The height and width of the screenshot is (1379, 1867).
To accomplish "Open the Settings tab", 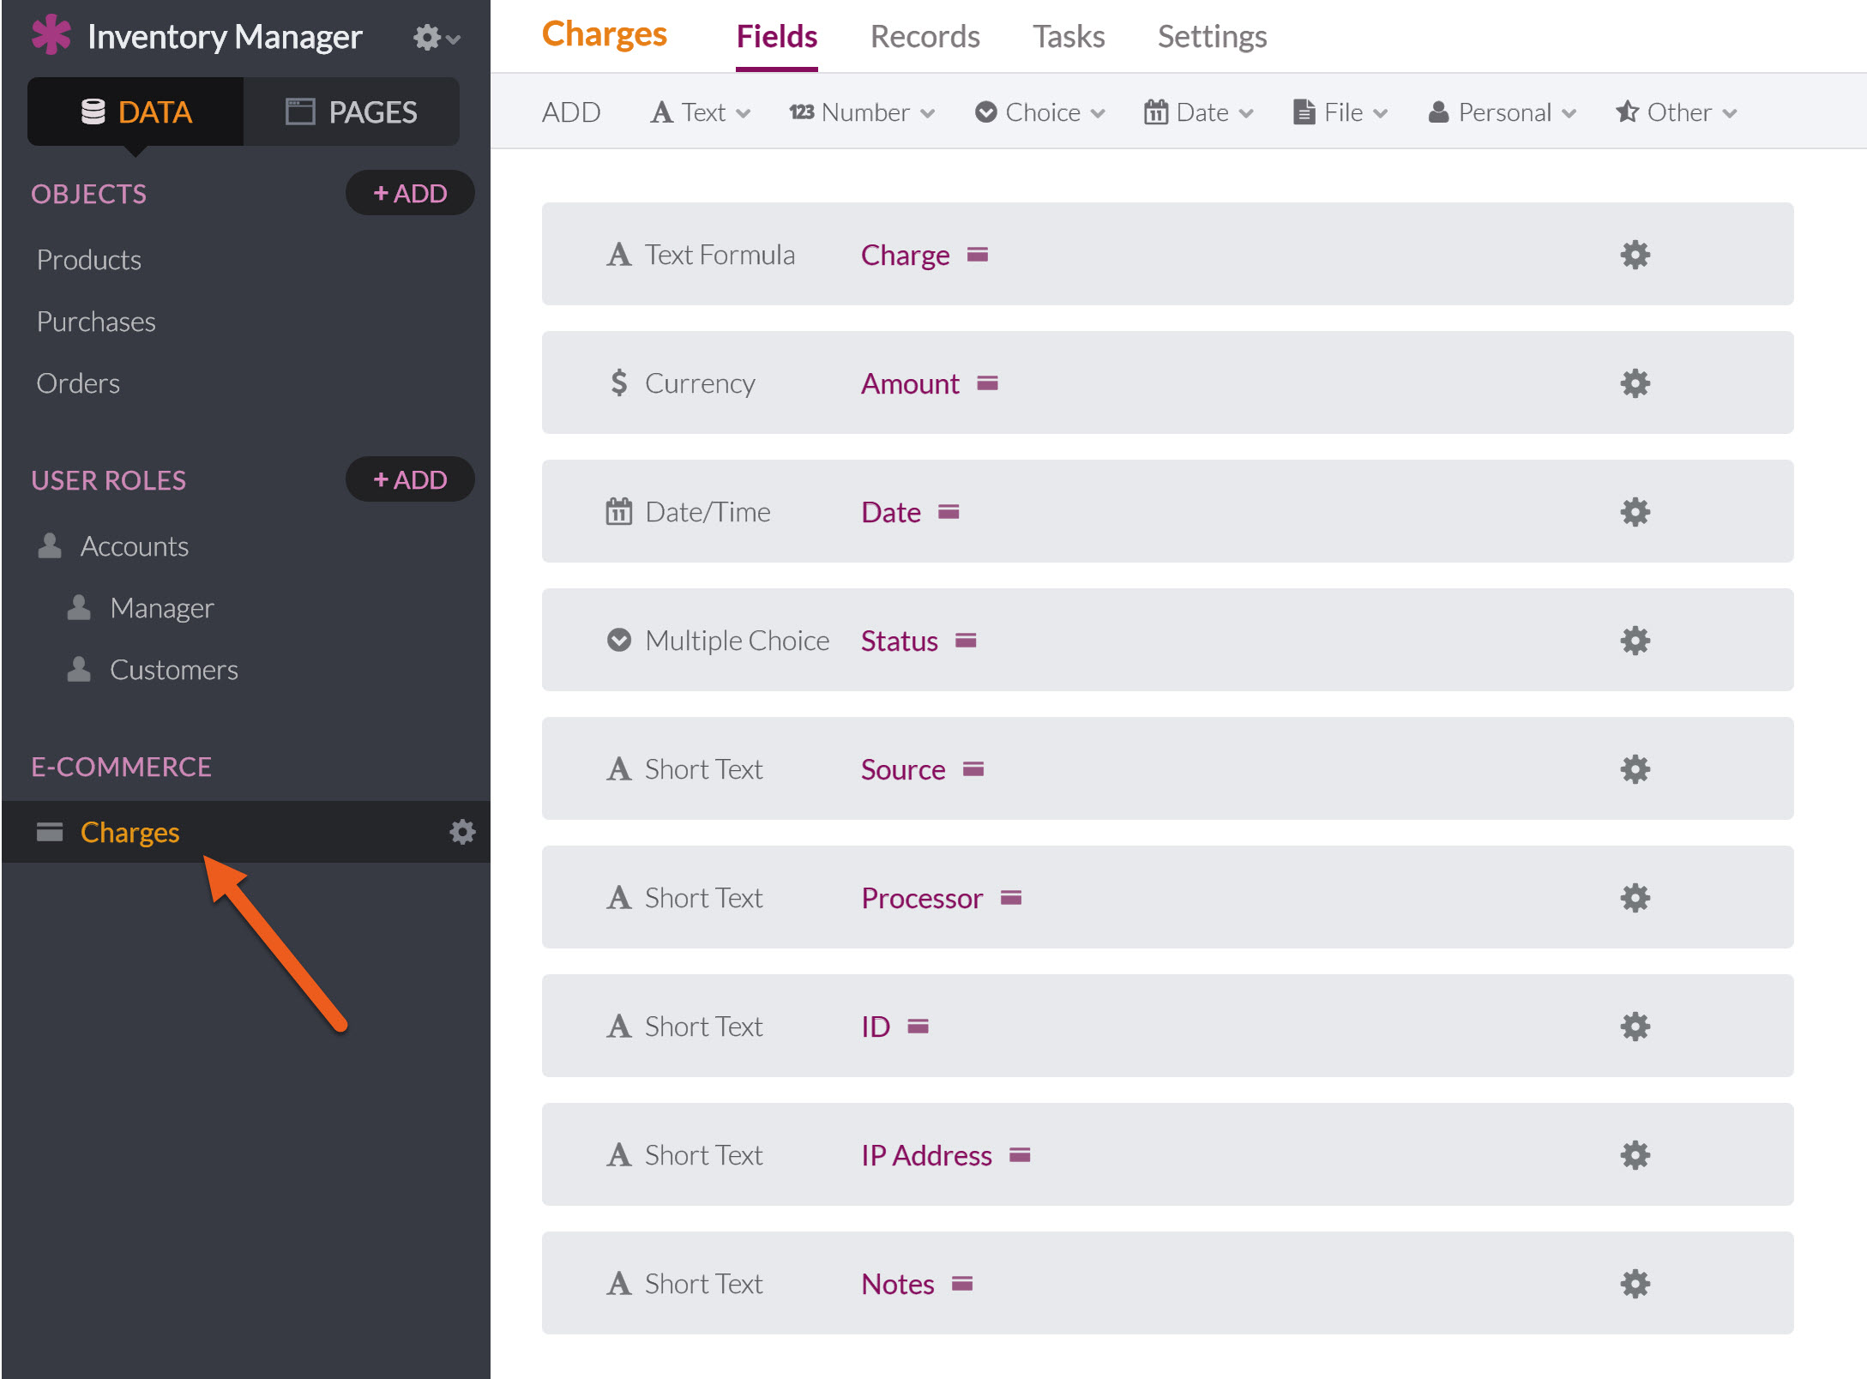I will click(x=1212, y=36).
